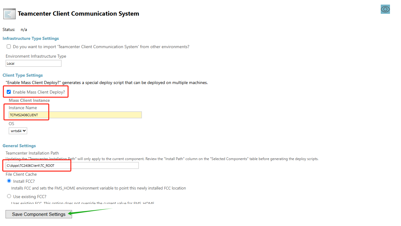Click the Instance Name field label

(23, 108)
